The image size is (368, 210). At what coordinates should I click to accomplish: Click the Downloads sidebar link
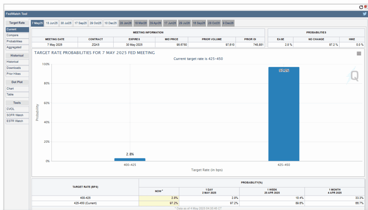click(x=14, y=68)
